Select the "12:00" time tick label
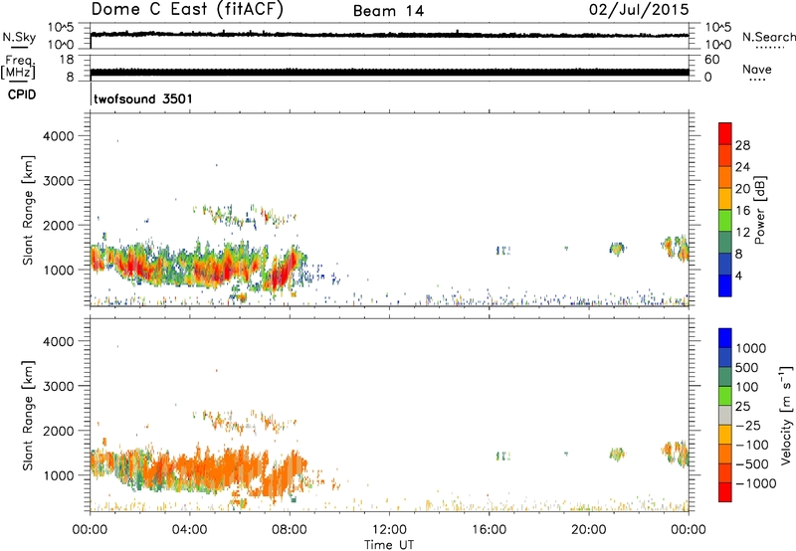Screen dimensions: 796x551 (x=389, y=530)
